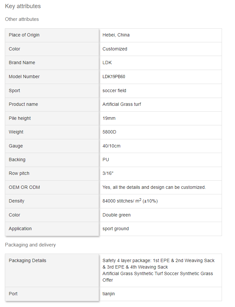Click the Double green value
The height and width of the screenshot is (307, 235).
[117, 215]
